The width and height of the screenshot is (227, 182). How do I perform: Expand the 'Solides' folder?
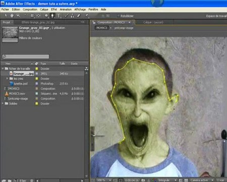(3, 104)
